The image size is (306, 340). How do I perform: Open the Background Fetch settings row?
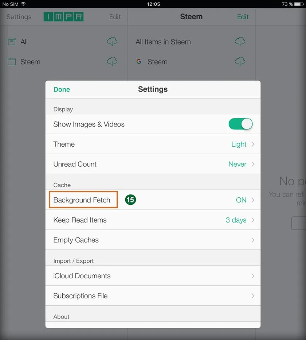click(x=153, y=200)
